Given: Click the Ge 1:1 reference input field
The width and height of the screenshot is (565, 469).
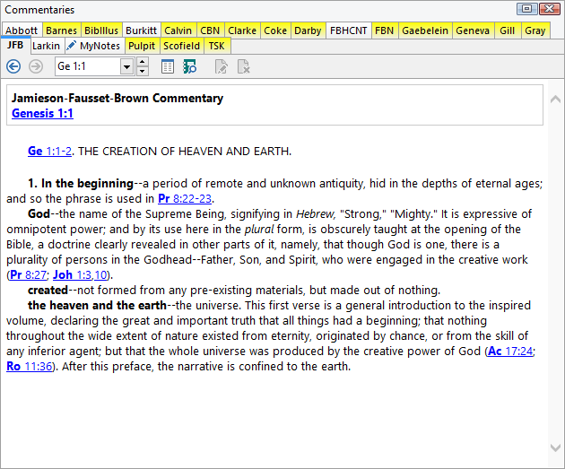Looking at the screenshot, I should tap(88, 66).
